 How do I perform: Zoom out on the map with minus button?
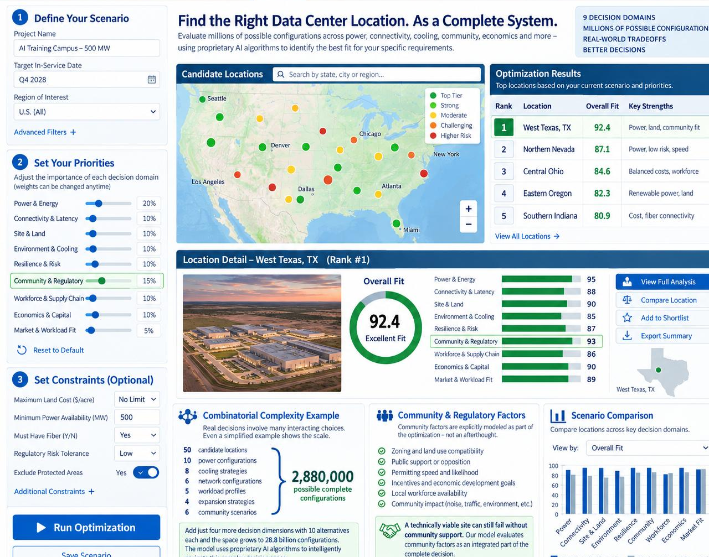469,224
